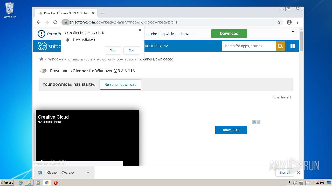The width and height of the screenshot is (332, 186).
Task: Select the Download KCleaner 3.8.3.113 tab
Action: pyautogui.click(x=66, y=13)
